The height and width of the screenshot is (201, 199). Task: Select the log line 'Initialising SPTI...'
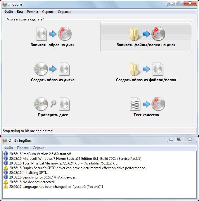click(x=29, y=173)
